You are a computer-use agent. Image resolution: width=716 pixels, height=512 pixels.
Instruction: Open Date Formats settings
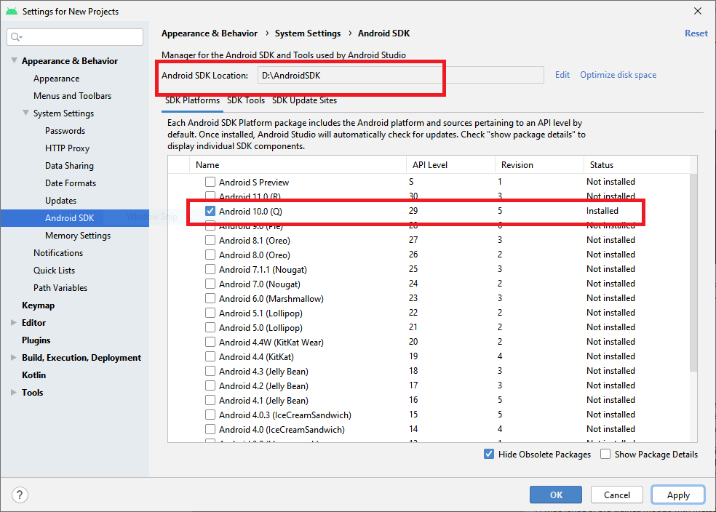point(71,183)
